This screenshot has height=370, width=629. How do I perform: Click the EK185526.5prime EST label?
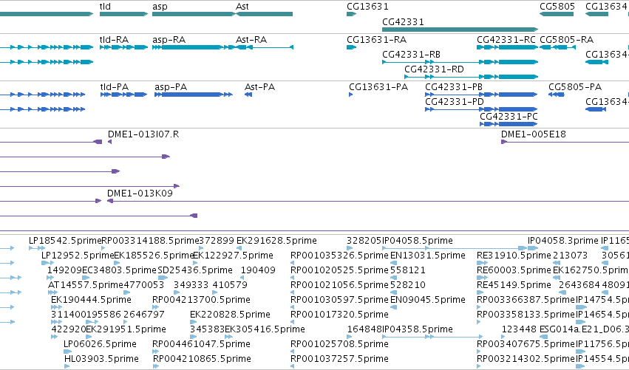pos(154,256)
